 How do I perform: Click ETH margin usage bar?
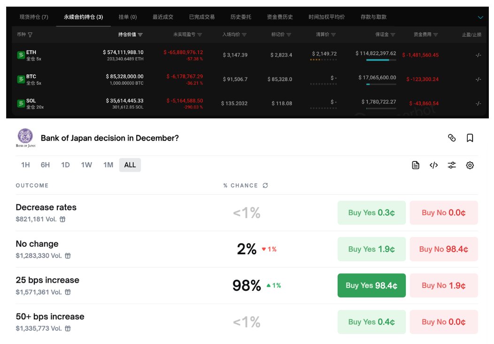(x=381, y=60)
